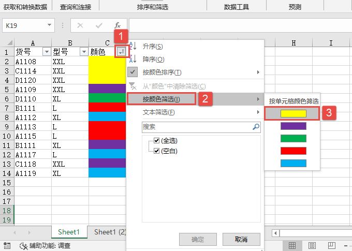Filter by the green cell color swatch
Viewport: 352px width, 251px height.
pyautogui.click(x=293, y=138)
